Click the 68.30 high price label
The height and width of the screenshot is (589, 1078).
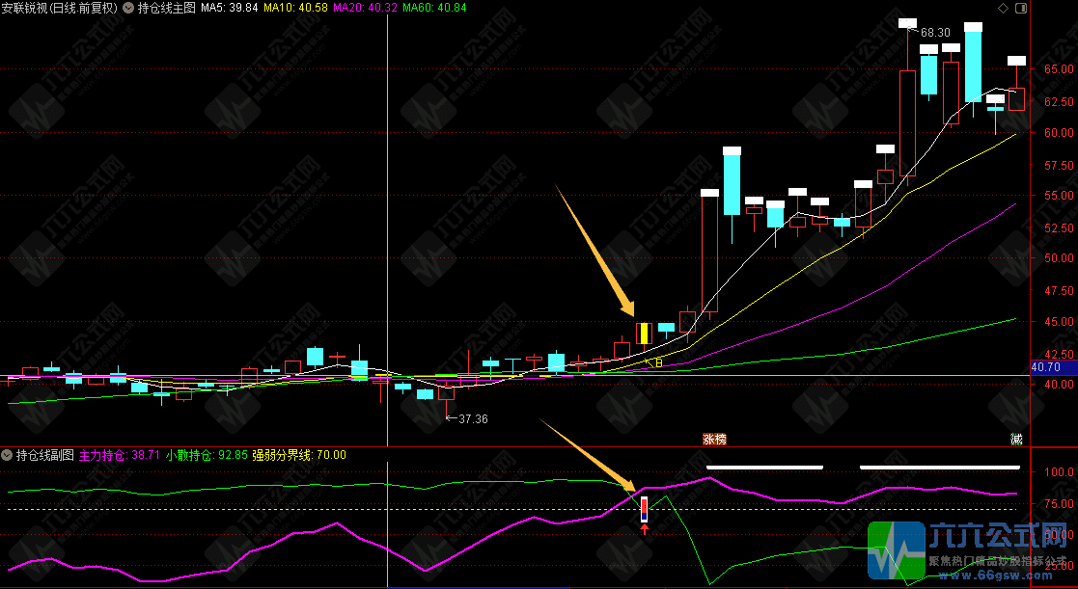click(935, 32)
